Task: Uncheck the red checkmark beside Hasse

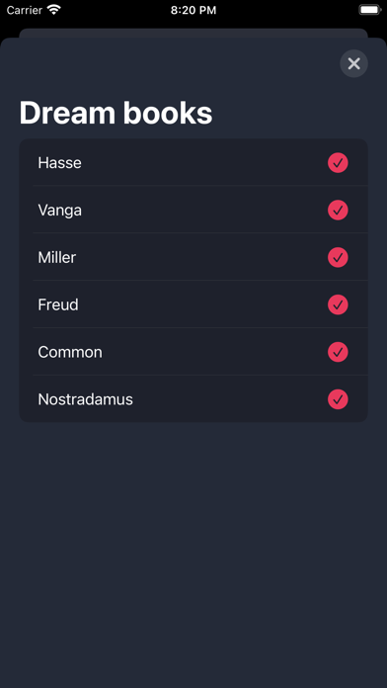Action: [x=338, y=163]
